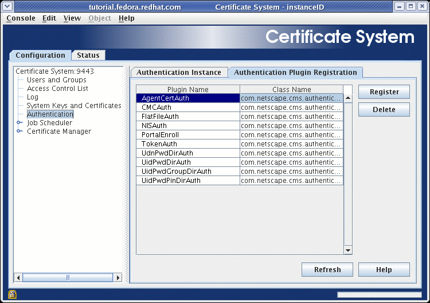430x303 pixels.
Task: Click class name cell of TokenAuth row
Action: pos(291,144)
